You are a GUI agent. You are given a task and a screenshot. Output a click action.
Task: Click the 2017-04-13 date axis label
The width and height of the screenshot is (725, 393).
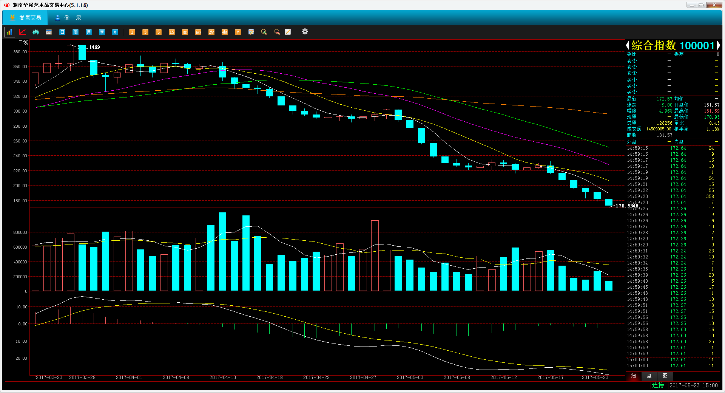click(x=223, y=378)
